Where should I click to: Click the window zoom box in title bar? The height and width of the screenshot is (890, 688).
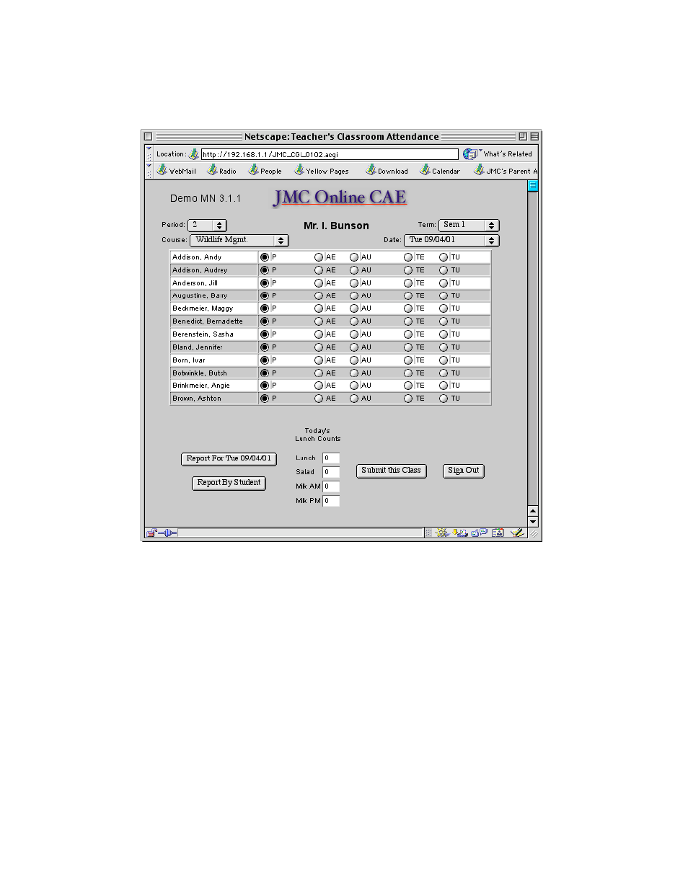point(523,136)
